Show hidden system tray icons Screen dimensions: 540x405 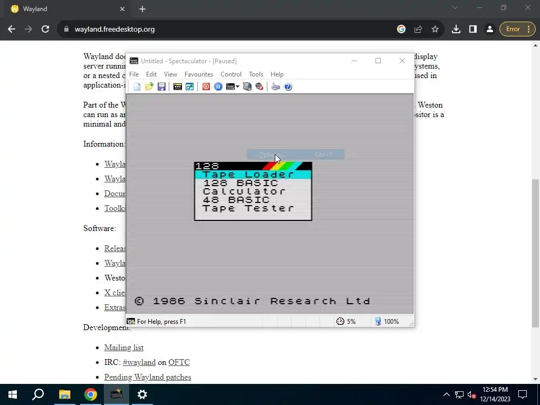click(x=446, y=394)
